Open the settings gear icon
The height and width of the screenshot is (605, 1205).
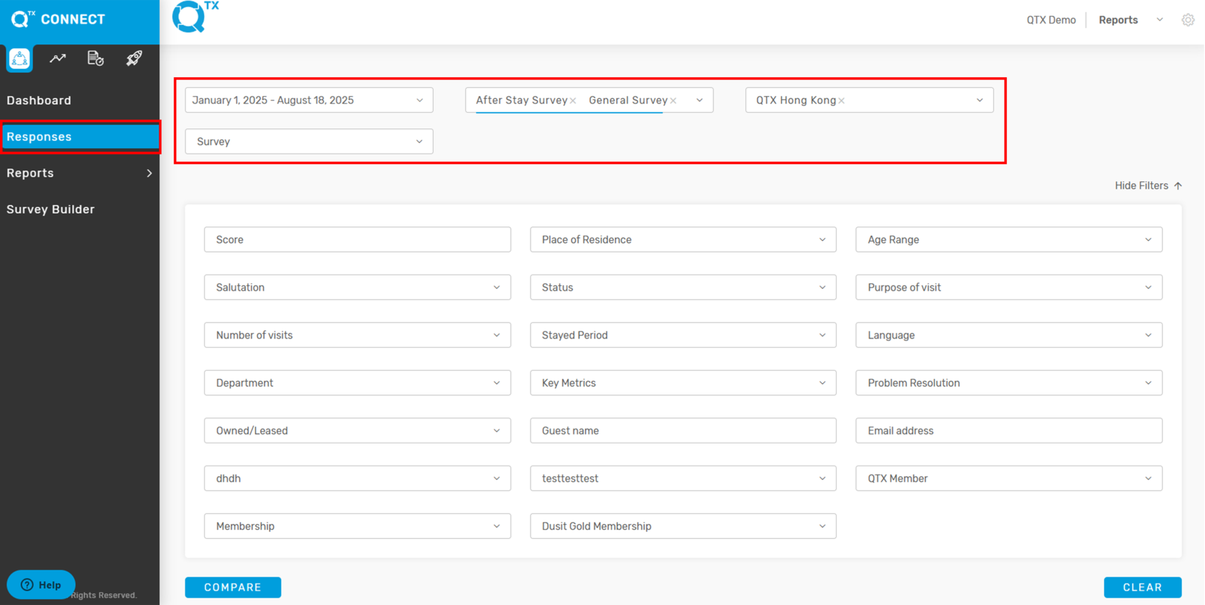pyautogui.click(x=1188, y=20)
